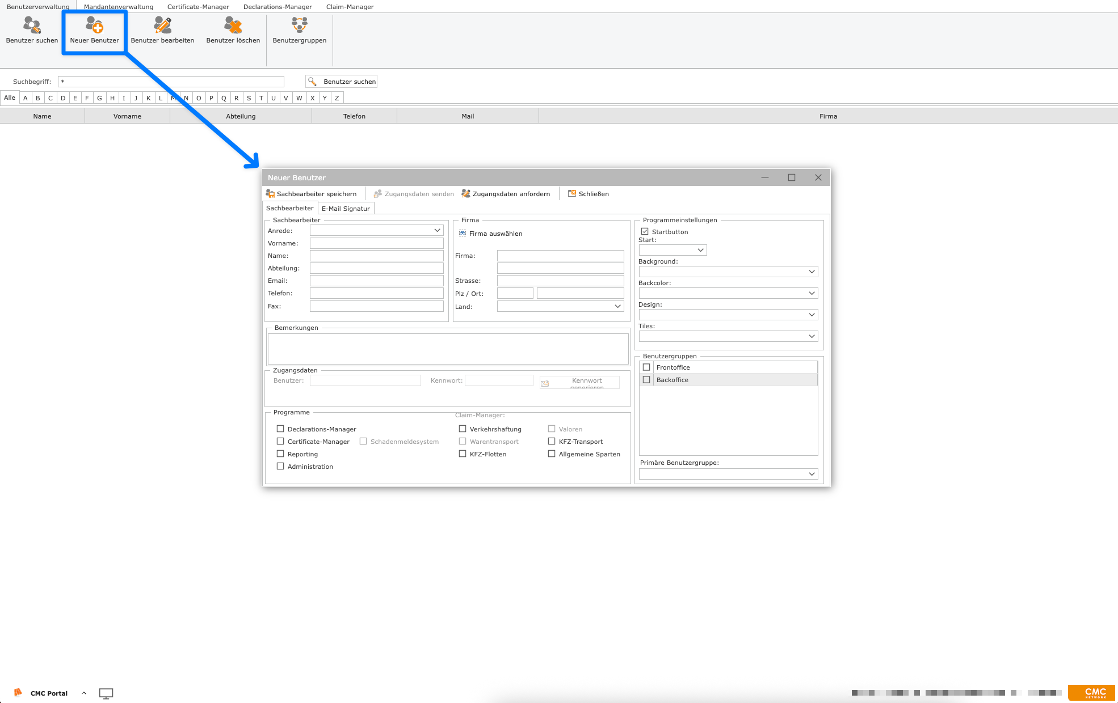Switch to the E-Mail Signatur tab
Screen dimensions: 1118x703
coord(346,209)
